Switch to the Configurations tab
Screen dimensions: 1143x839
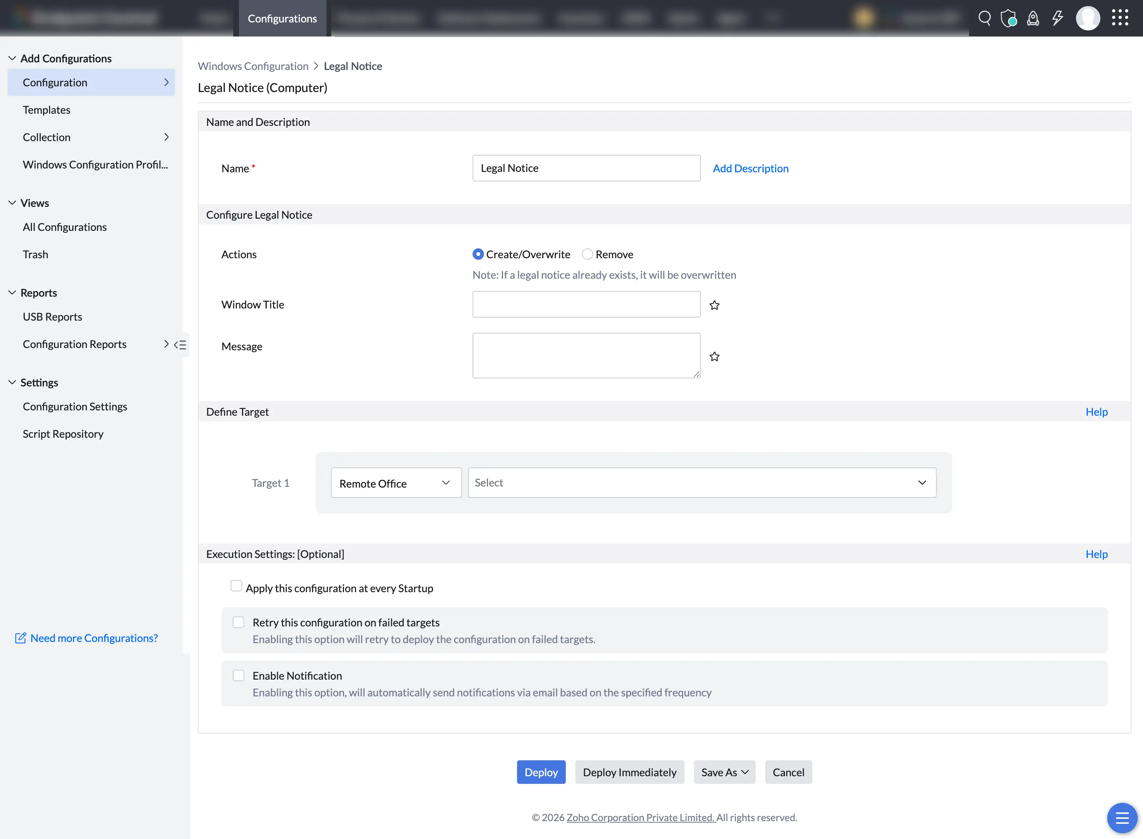tap(282, 18)
